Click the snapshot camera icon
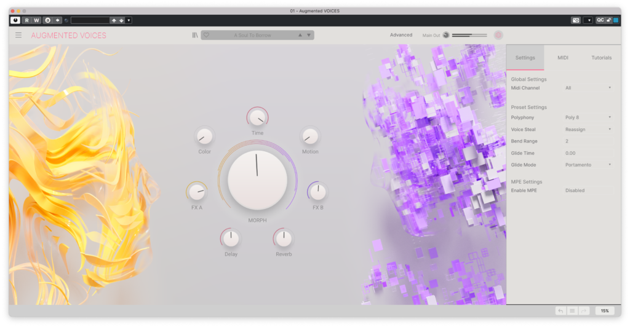 (x=576, y=20)
